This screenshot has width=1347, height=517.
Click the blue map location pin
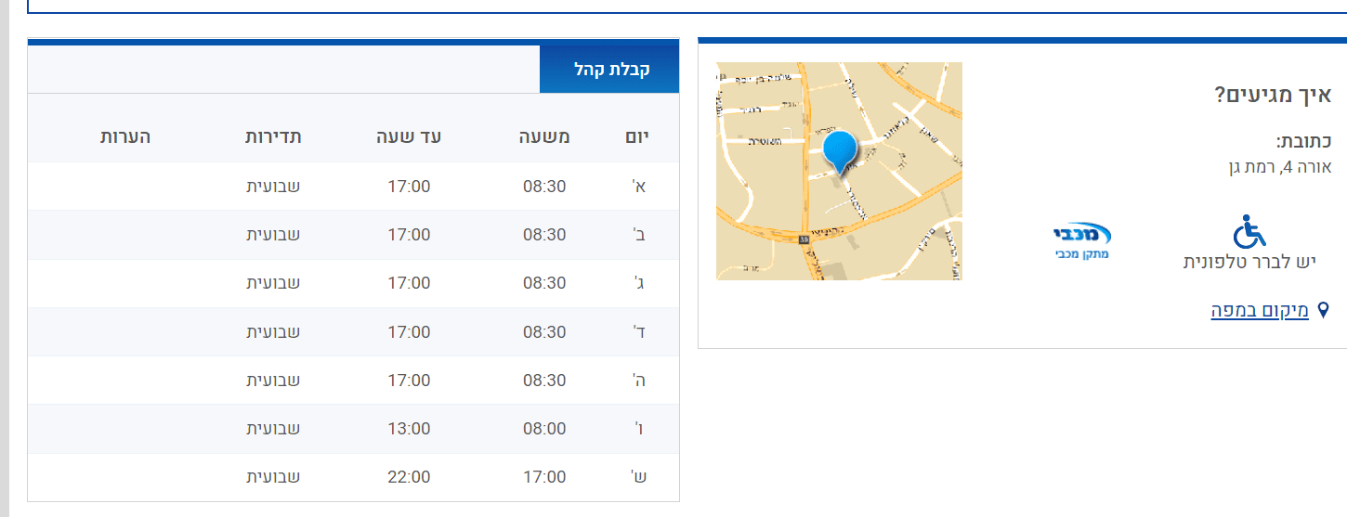pos(840,151)
